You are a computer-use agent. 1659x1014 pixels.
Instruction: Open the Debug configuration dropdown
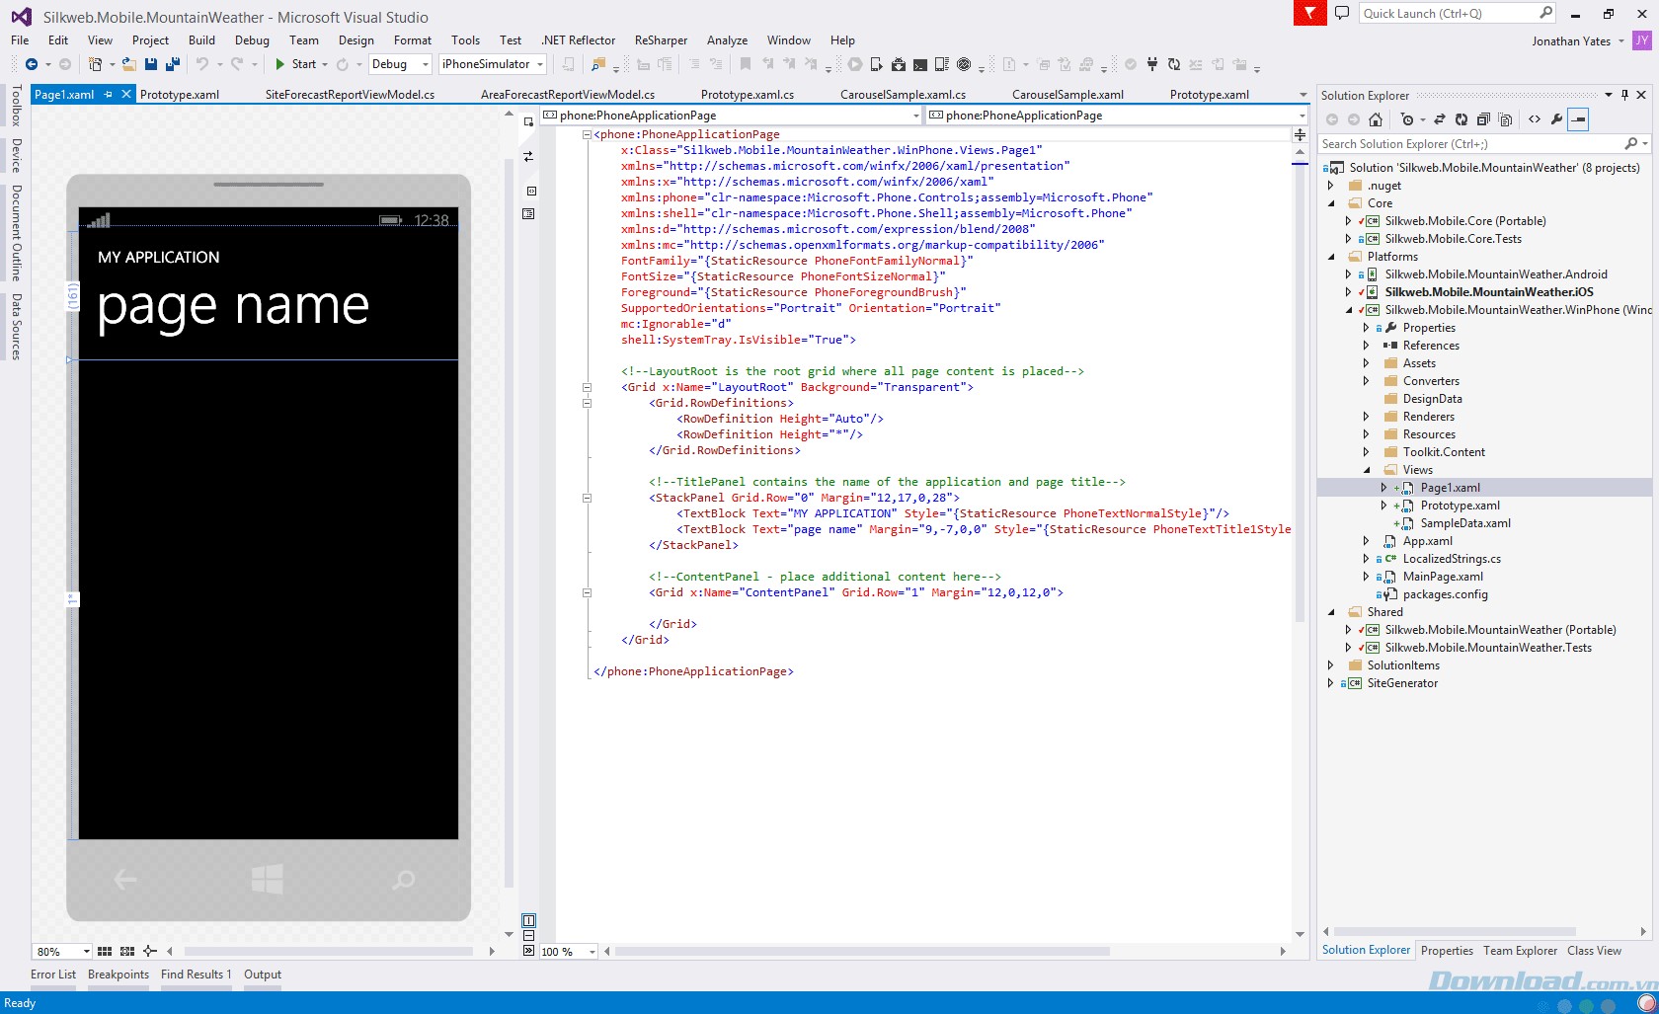[x=423, y=64]
